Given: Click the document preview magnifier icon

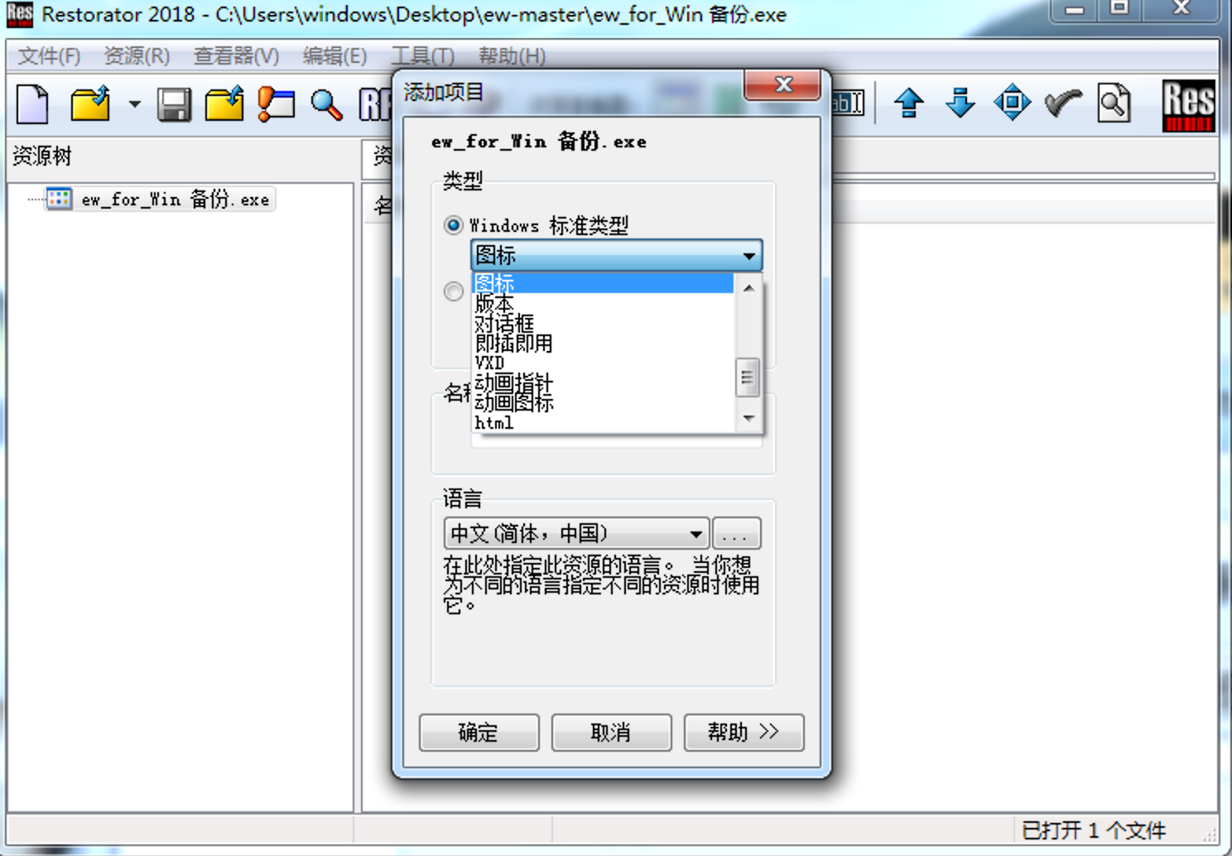Looking at the screenshot, I should (x=1114, y=103).
